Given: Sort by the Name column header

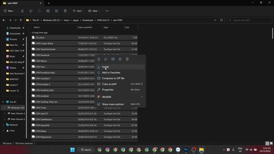Looking at the screenshot, I should 36,27.
